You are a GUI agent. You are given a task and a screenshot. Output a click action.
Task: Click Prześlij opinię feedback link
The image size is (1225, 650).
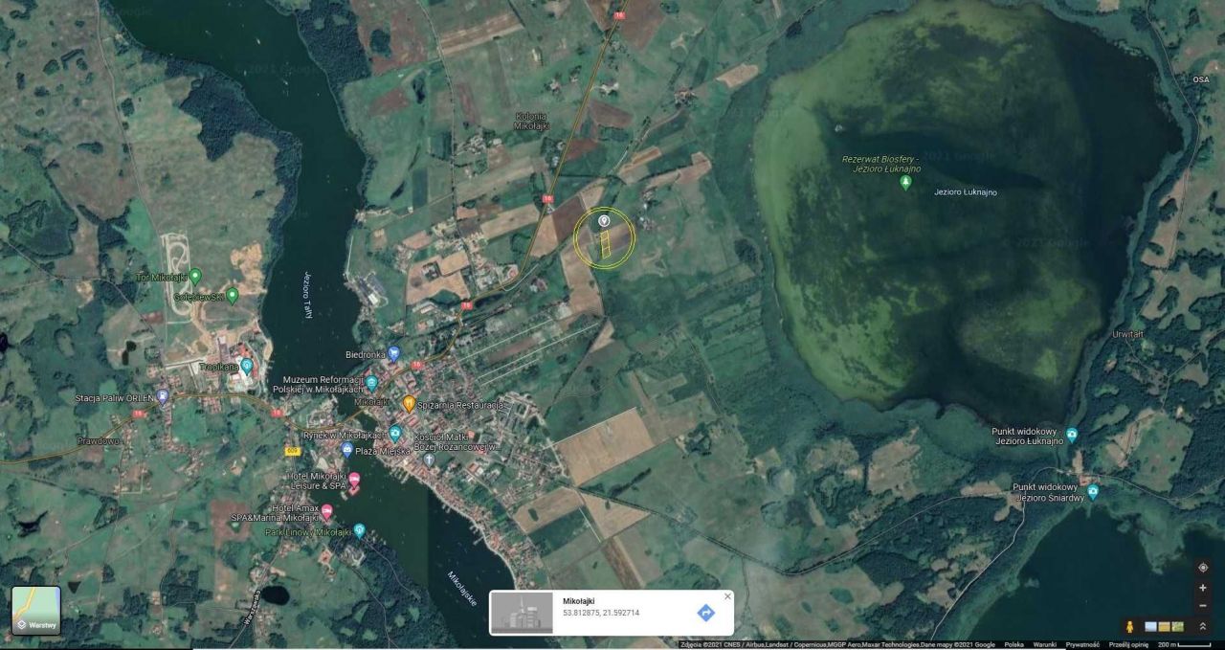[x=1128, y=645]
